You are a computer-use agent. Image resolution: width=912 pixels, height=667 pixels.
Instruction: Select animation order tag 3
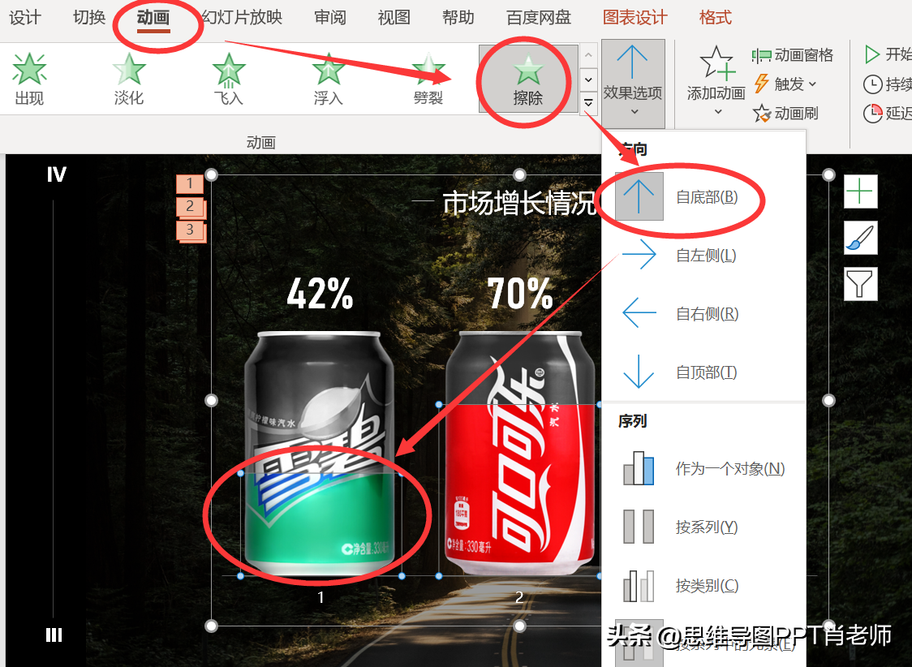(x=190, y=230)
